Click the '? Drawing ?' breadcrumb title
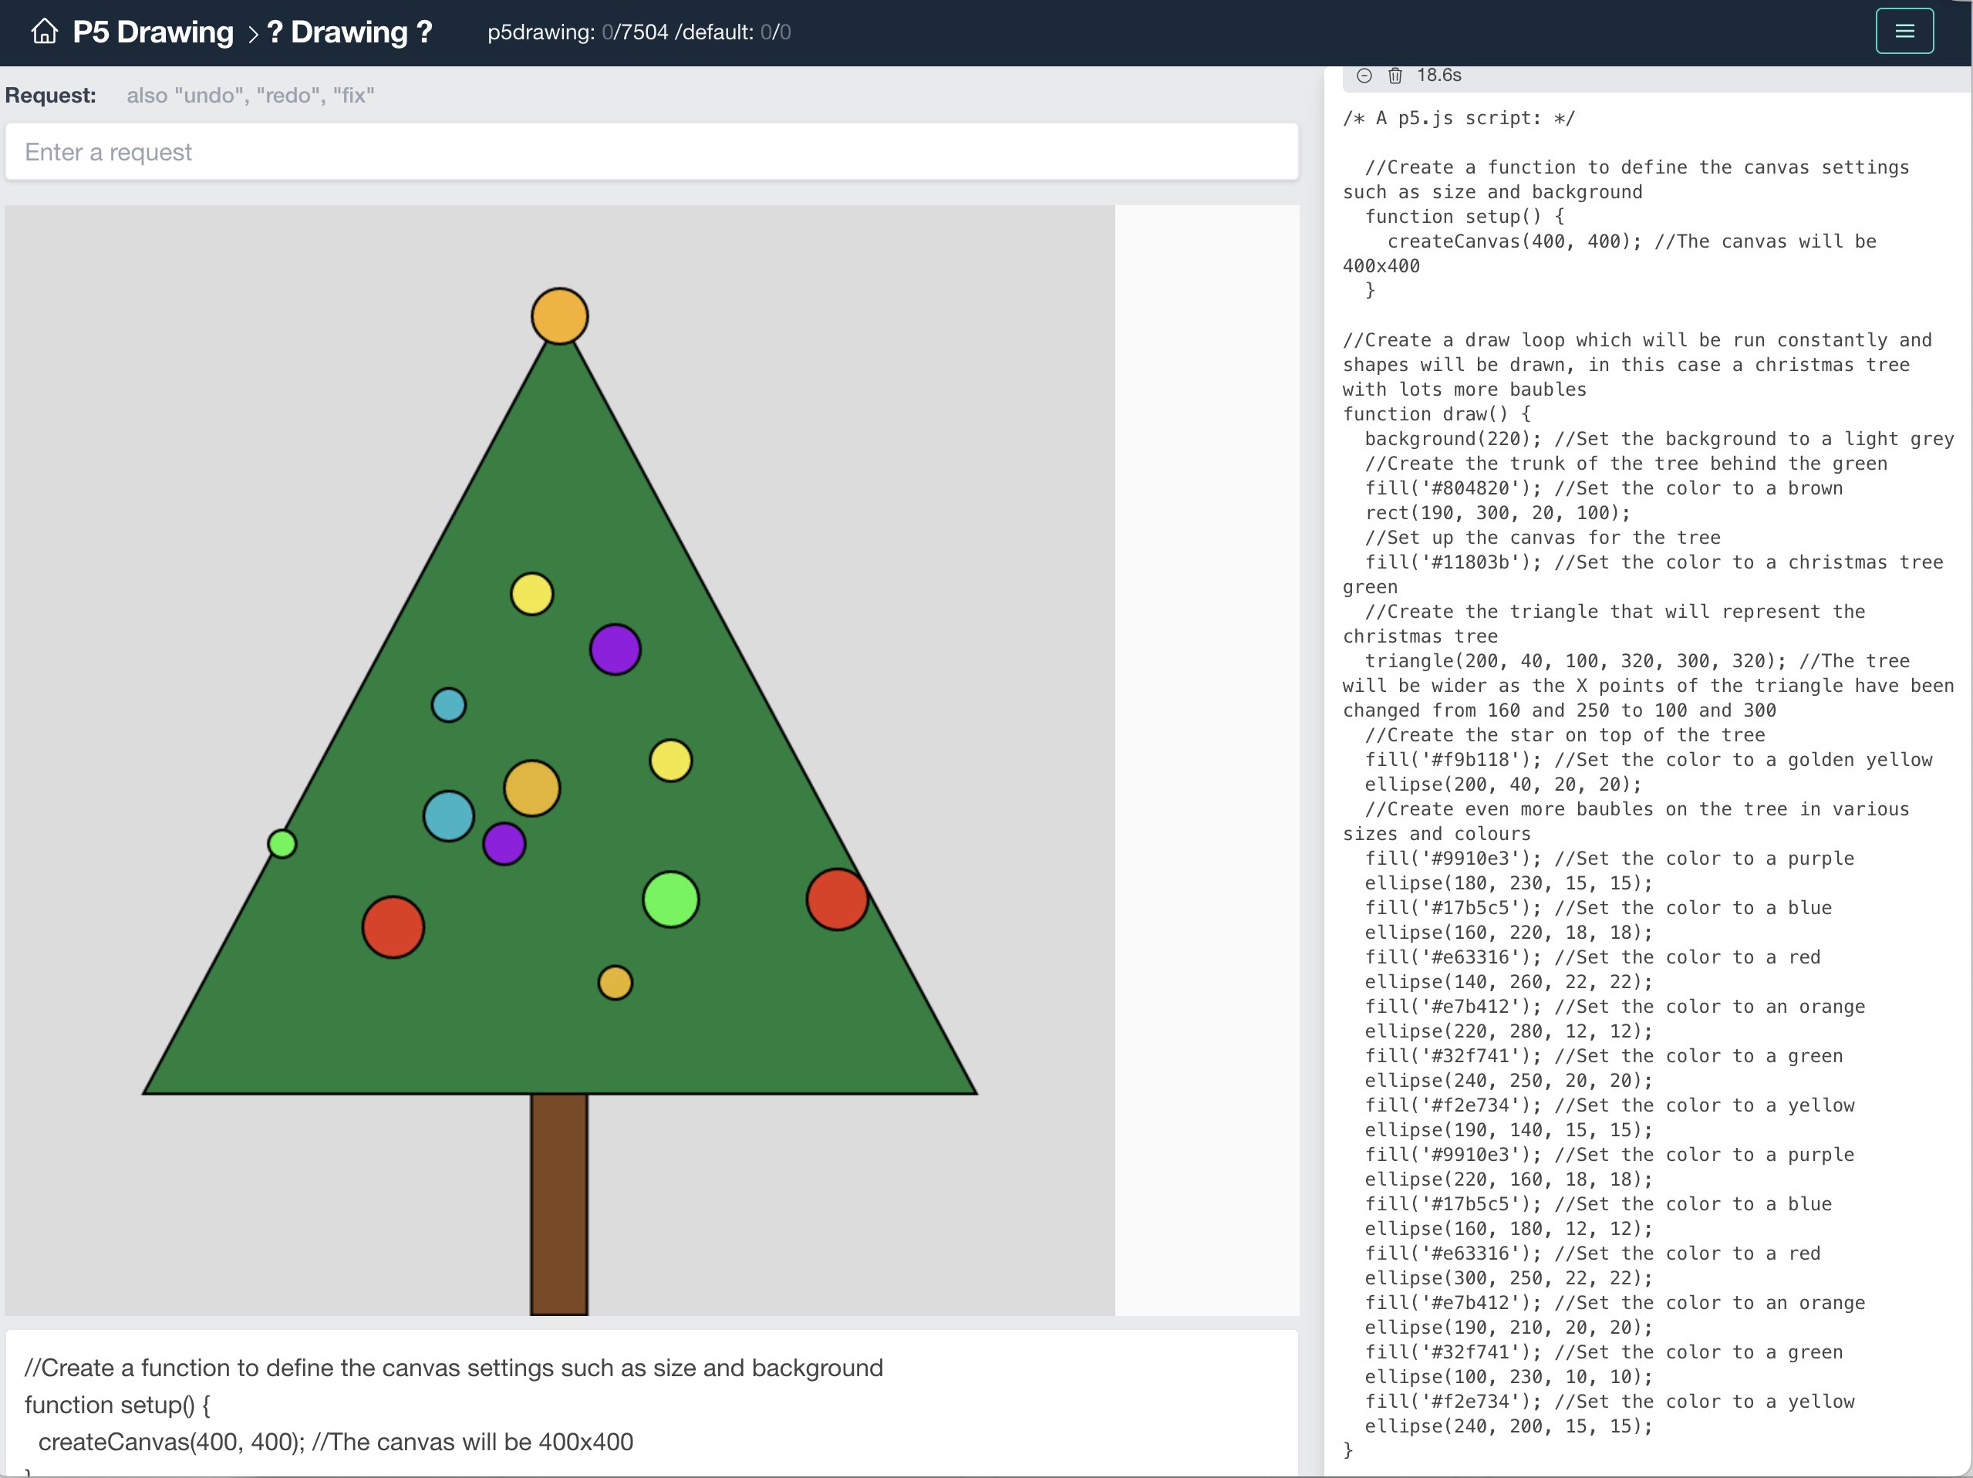This screenshot has width=1973, height=1478. click(x=349, y=32)
